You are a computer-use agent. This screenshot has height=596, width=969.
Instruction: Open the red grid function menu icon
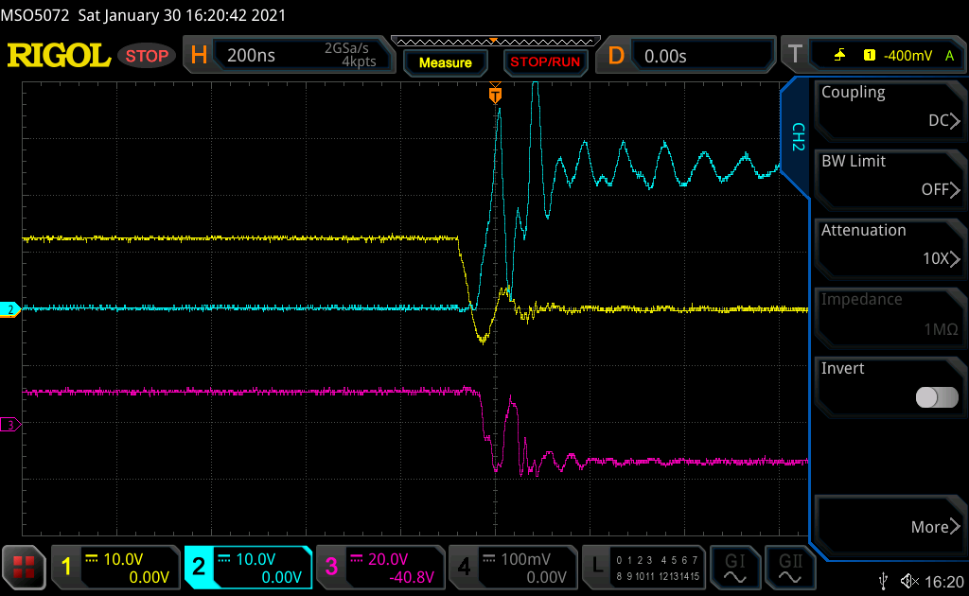tap(24, 567)
